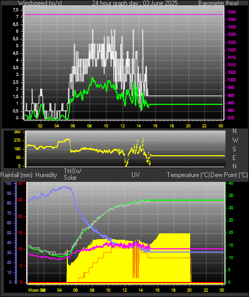249x297 pixels.
Task: Click the THSW legend label
Action: coord(73,171)
